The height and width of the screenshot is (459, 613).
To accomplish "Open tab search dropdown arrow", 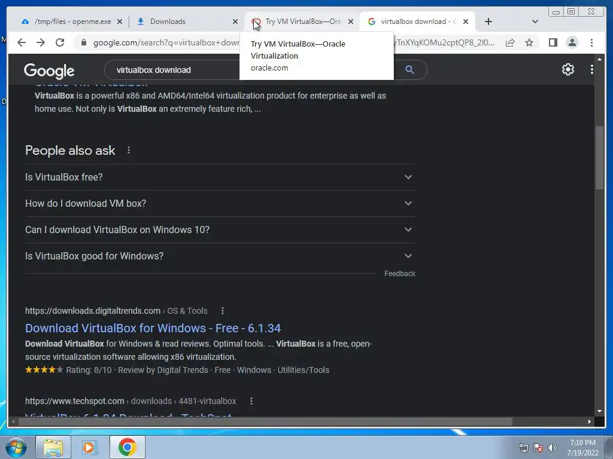I will tap(535, 22).
